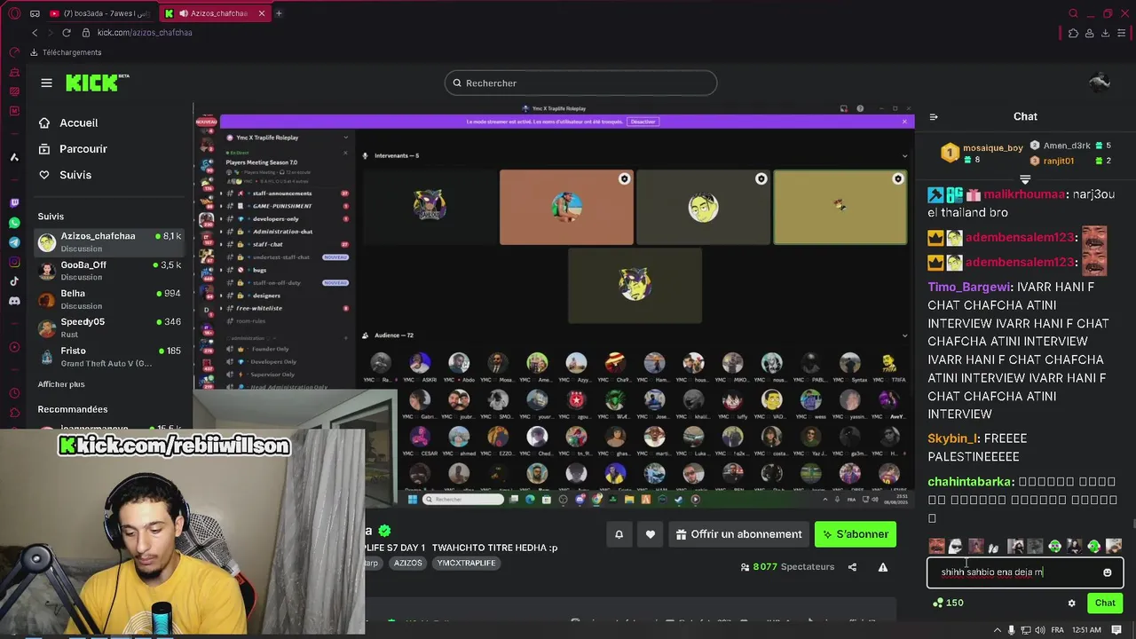Collapse the chat panel arrow icon
Viewport: 1136px width, 639px height.
pyautogui.click(x=933, y=116)
